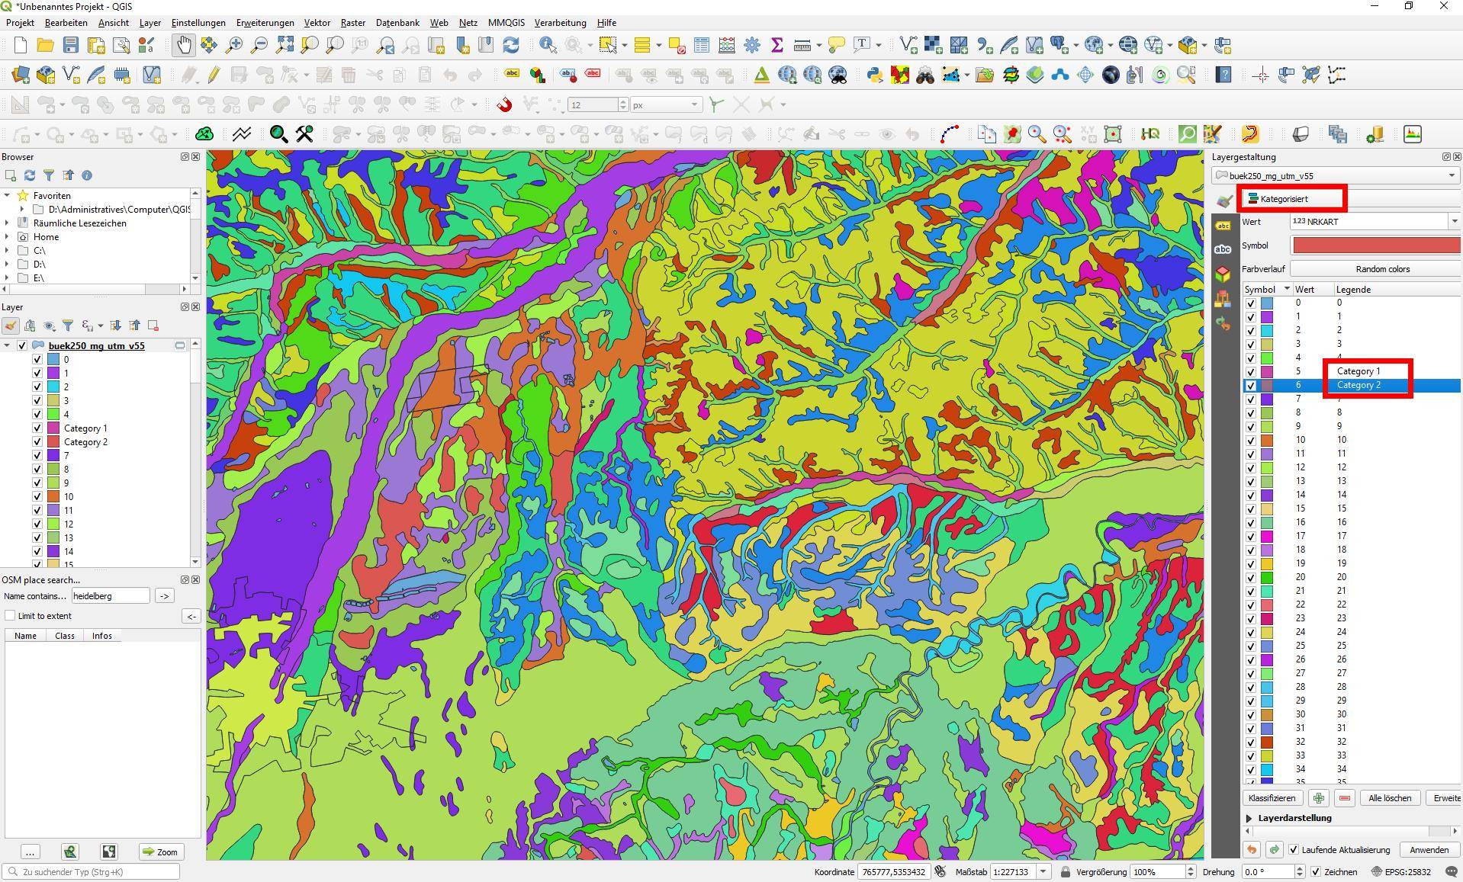Open the MMQGIS menu

pyautogui.click(x=506, y=23)
